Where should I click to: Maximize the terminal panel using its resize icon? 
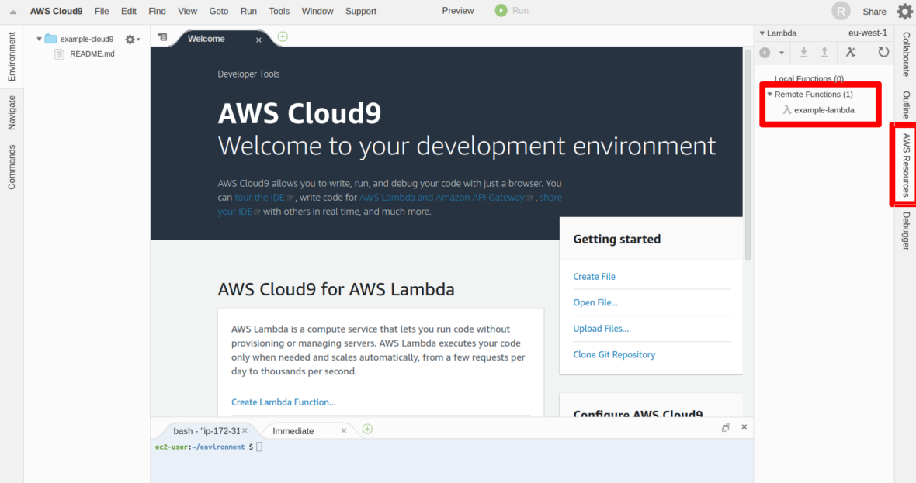[x=726, y=427]
